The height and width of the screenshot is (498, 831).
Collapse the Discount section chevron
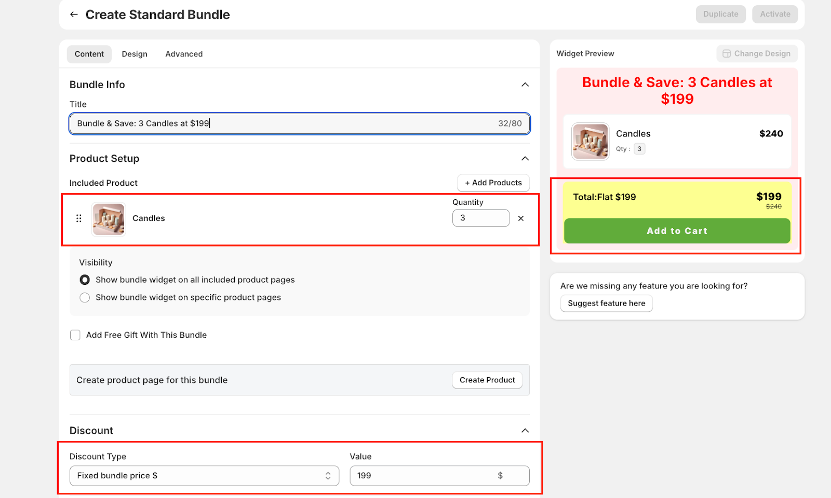525,431
